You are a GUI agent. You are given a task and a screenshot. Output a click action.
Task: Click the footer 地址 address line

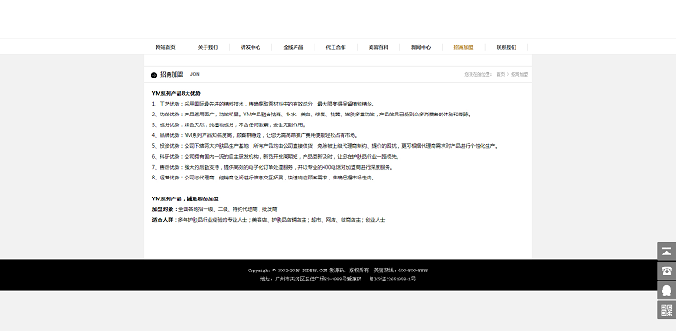(x=338, y=280)
